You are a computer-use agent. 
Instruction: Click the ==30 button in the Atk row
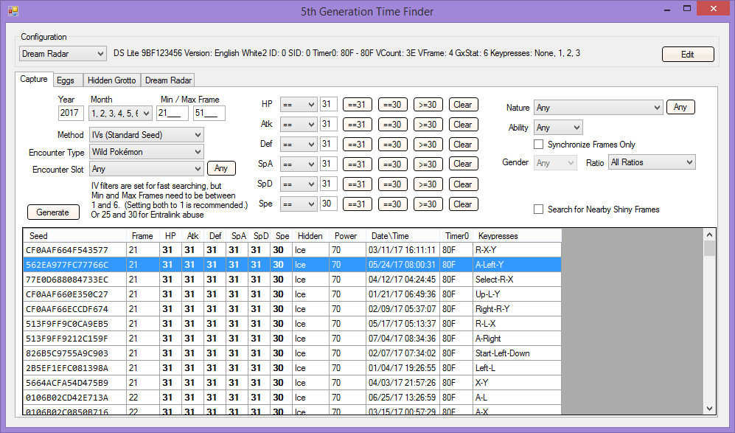coord(393,125)
